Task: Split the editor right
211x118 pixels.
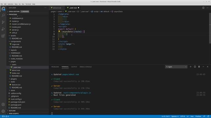Action: tap(203, 8)
